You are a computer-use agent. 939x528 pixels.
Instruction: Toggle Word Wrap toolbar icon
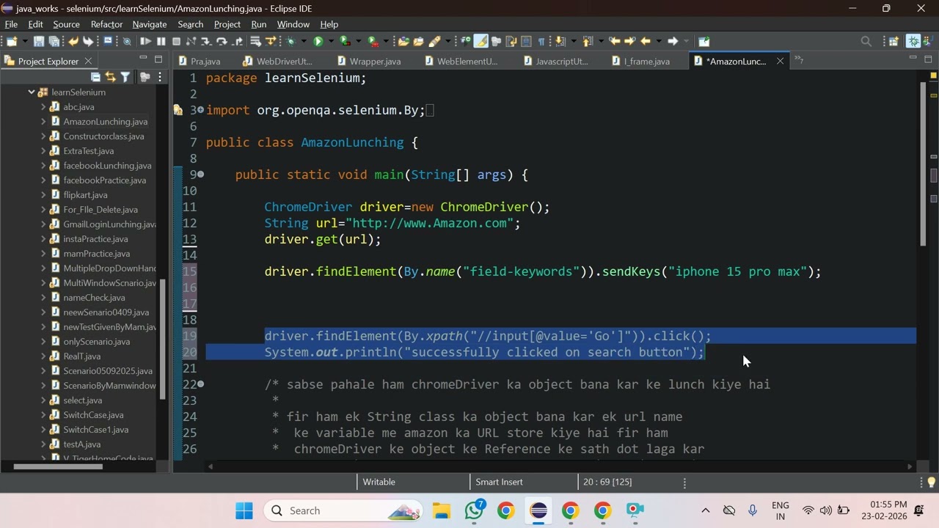click(511, 41)
